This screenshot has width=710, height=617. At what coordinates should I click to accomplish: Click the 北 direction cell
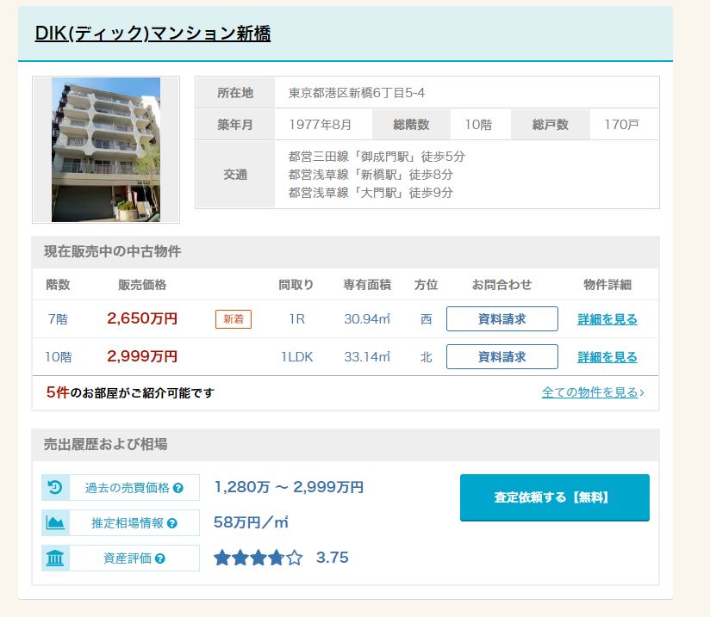[427, 357]
